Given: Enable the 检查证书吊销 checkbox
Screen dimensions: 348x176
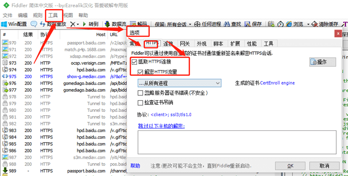Looking at the screenshot, I should (140, 103).
